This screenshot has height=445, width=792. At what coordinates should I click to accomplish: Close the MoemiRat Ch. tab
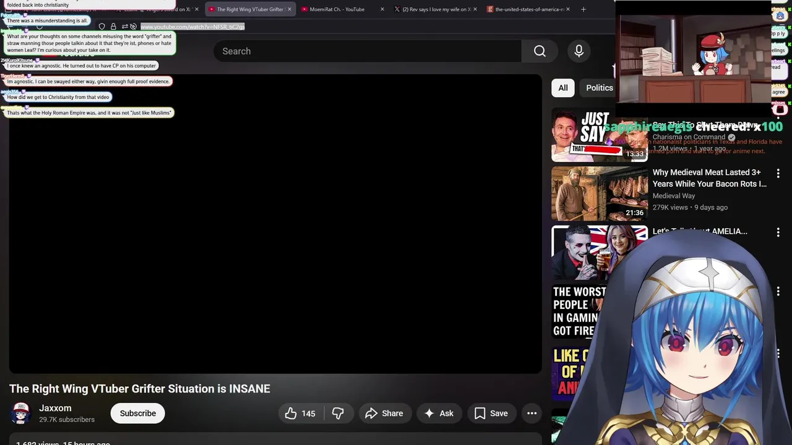pos(382,9)
